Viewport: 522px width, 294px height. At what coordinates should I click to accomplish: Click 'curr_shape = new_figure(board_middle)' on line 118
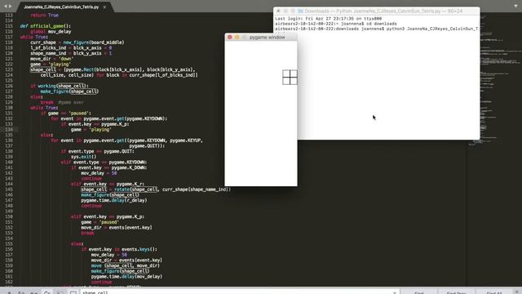77,42
